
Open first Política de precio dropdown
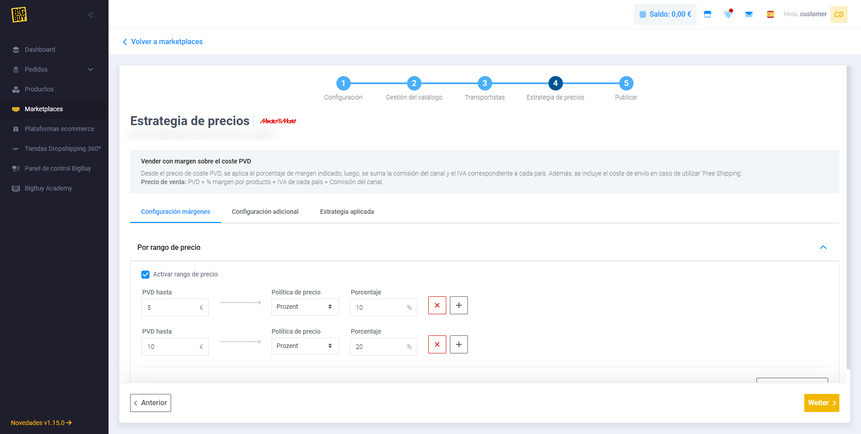pyautogui.click(x=305, y=307)
